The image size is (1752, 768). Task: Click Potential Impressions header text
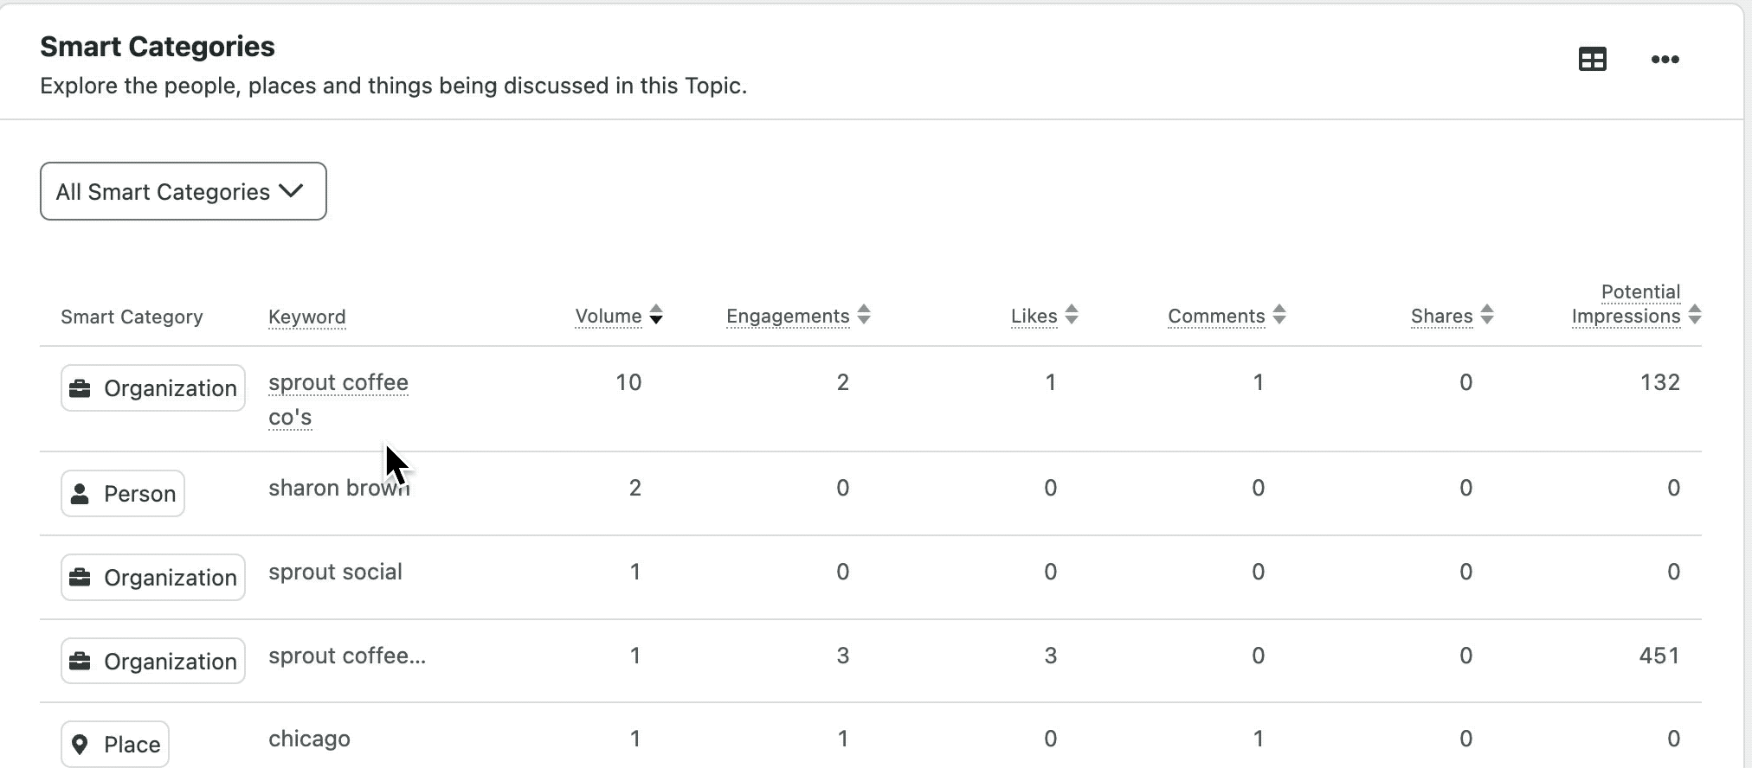[x=1626, y=304]
